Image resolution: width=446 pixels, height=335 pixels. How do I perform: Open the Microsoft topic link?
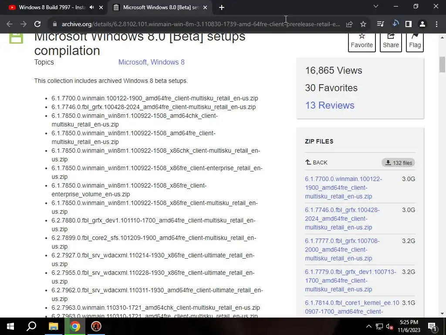click(132, 62)
